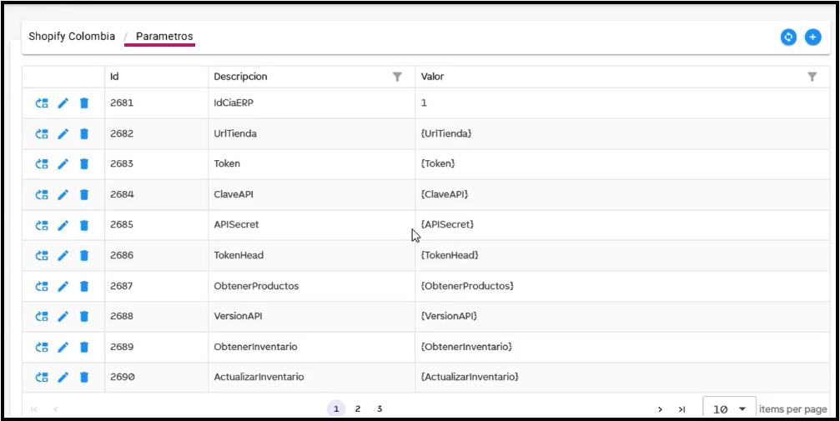The width and height of the screenshot is (840, 421).
Task: Go to page 2 of the grid
Action: (x=358, y=409)
